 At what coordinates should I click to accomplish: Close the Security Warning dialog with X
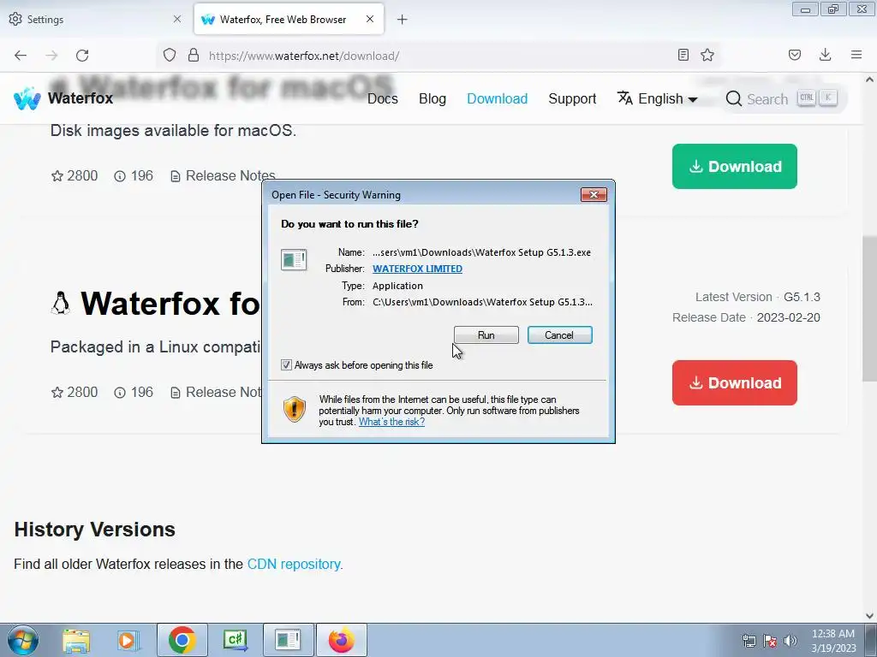pyautogui.click(x=594, y=194)
